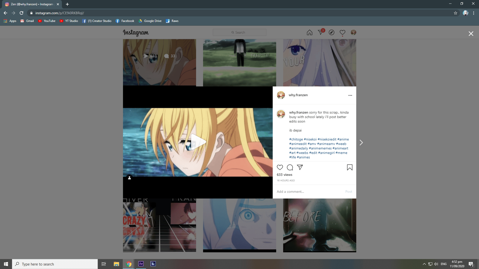This screenshot has width=479, height=269.
Task: Open Chrome three-dot menu
Action: click(474, 13)
